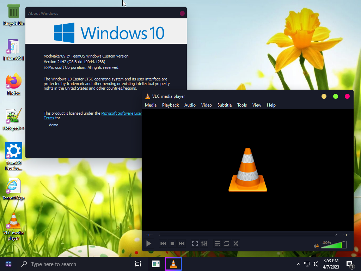Open the Media menu
Image resolution: width=361 pixels, height=271 pixels.
click(151, 105)
